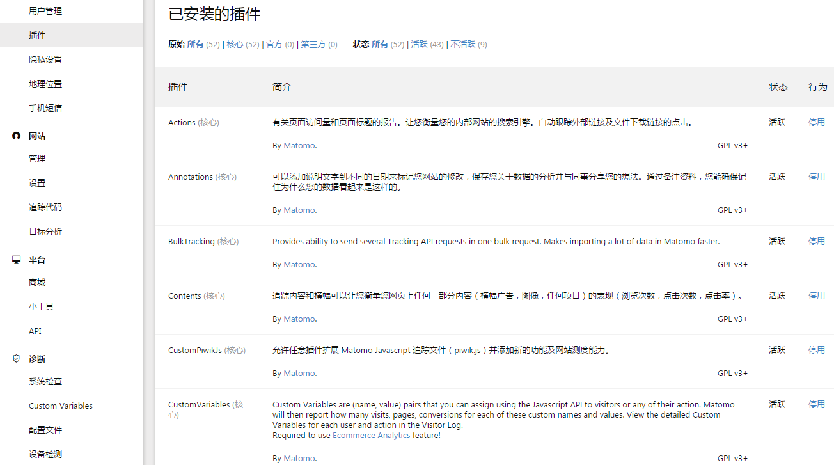Screen dimensions: 834x465
Task: Open 系统检查 sidebar item
Action: 45,381
